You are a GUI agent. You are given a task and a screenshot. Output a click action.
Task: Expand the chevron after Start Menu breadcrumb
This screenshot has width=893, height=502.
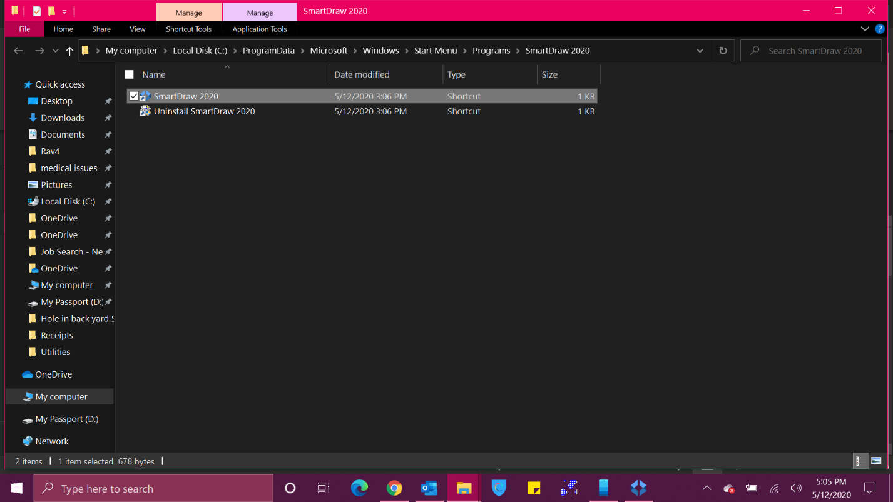465,51
